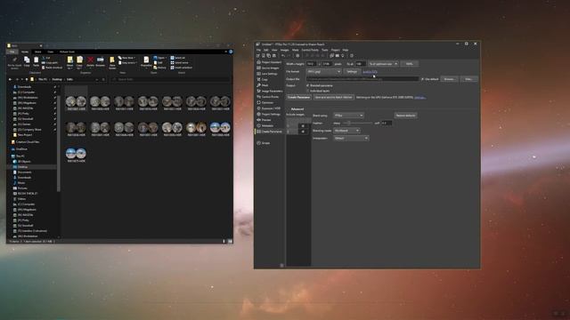The height and width of the screenshot is (320, 570).
Task: Click Save and send to Batch Stitcher
Action: click(x=333, y=97)
